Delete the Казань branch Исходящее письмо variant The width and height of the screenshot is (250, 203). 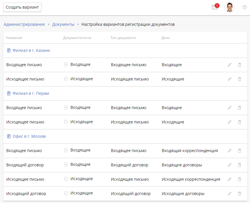pos(239,79)
